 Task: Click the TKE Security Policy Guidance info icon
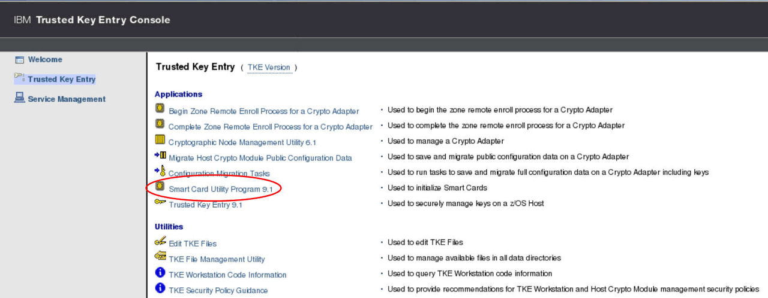tap(160, 288)
